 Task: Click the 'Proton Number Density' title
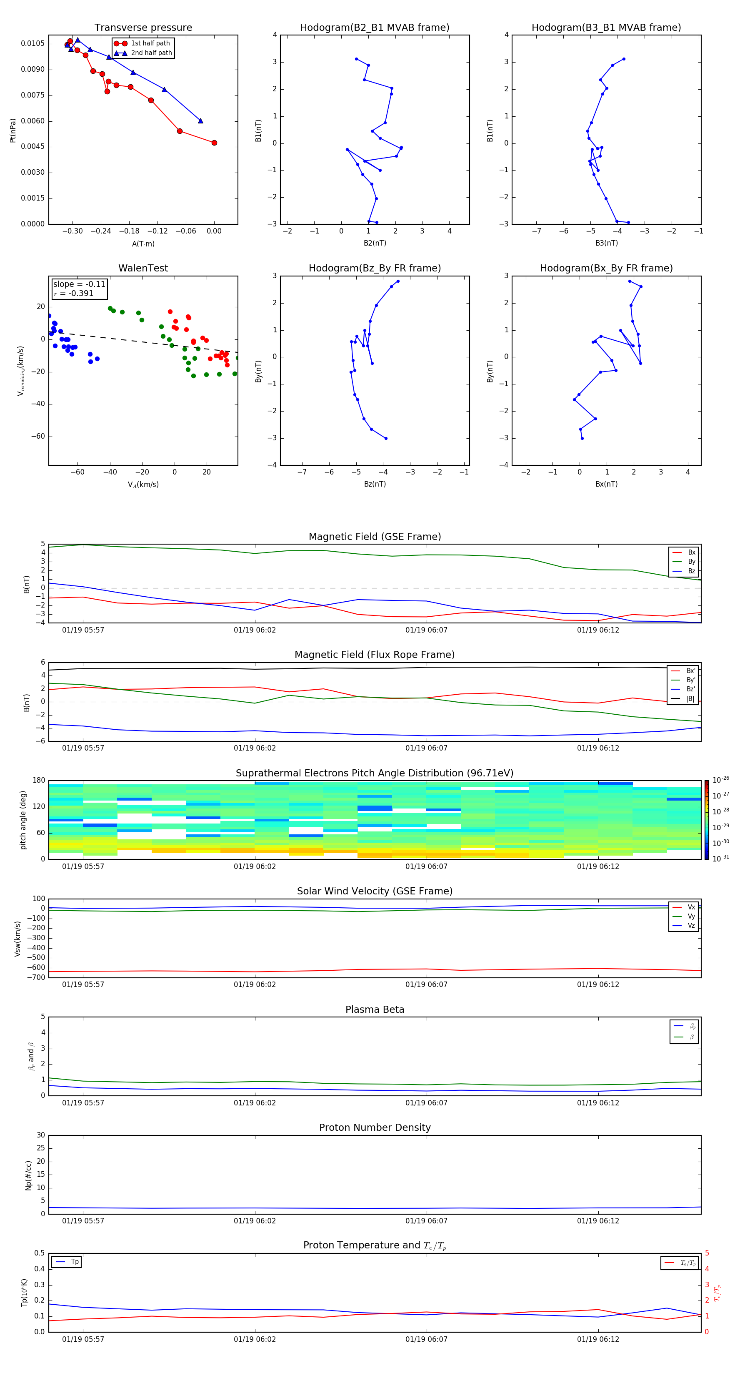375,1127
